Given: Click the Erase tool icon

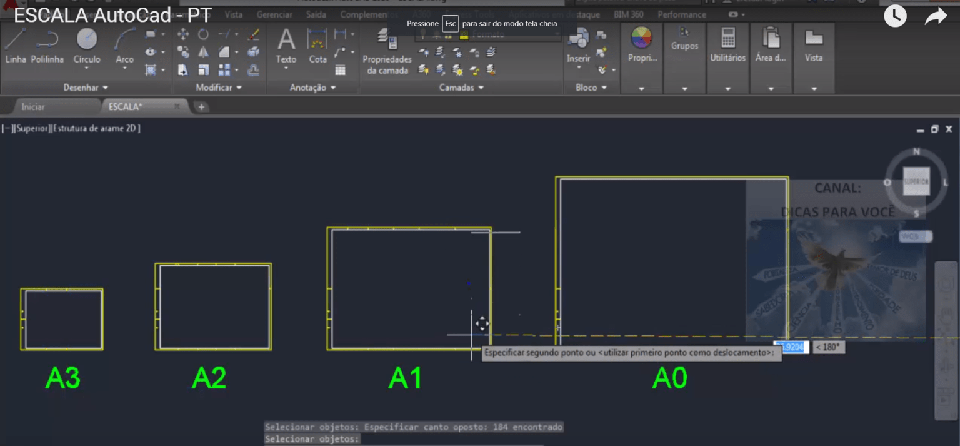Looking at the screenshot, I should (x=254, y=34).
